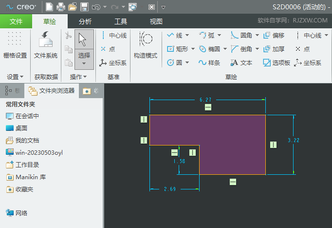Click the Cut scissors icon
The height and width of the screenshot is (228, 332).
point(68,36)
